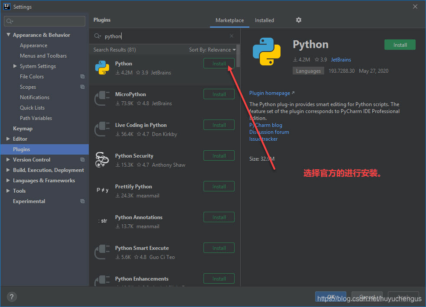Install the MicroPython plugin

point(219,94)
